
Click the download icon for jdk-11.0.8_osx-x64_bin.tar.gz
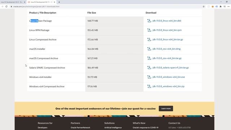pyautogui.click(x=149, y=58)
